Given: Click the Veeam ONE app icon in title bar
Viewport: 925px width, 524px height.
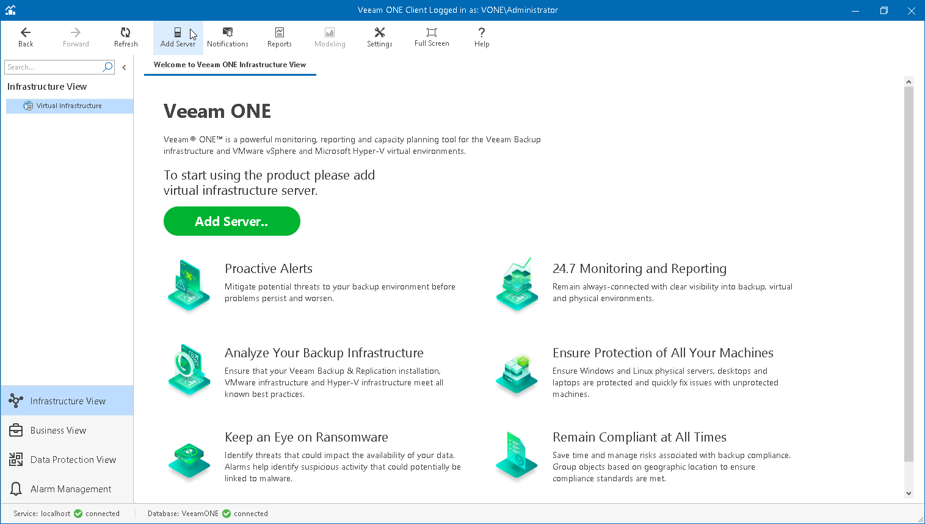Looking at the screenshot, I should pyautogui.click(x=10, y=10).
